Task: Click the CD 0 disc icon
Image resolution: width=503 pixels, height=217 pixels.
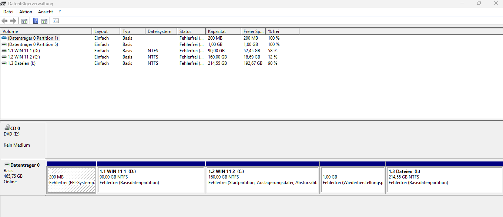Action: pyautogui.click(x=7, y=127)
